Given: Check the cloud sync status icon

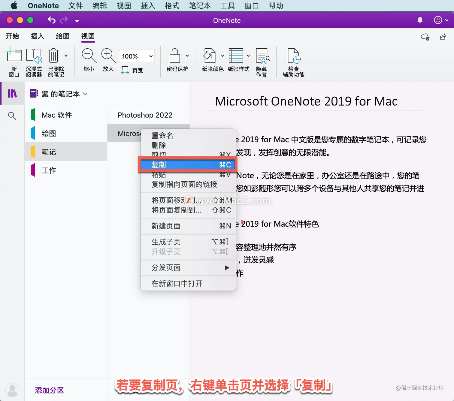Looking at the screenshot, I should click(x=425, y=37).
